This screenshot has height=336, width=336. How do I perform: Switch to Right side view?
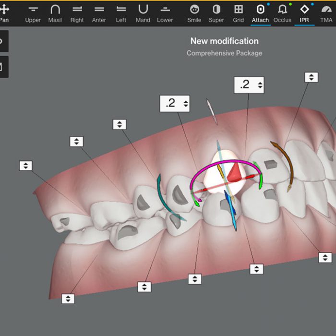tap(77, 14)
